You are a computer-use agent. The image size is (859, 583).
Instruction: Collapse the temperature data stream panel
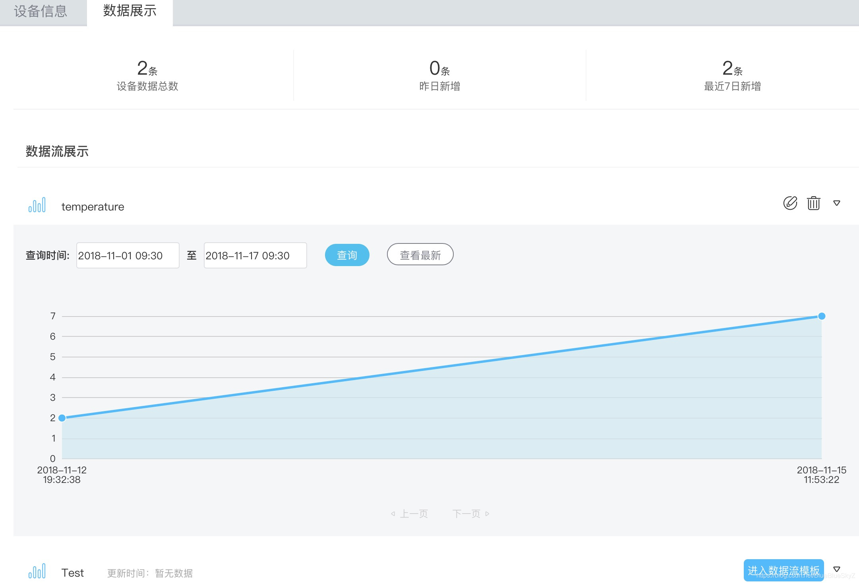(x=837, y=203)
